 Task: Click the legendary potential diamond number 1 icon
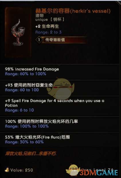39,40
